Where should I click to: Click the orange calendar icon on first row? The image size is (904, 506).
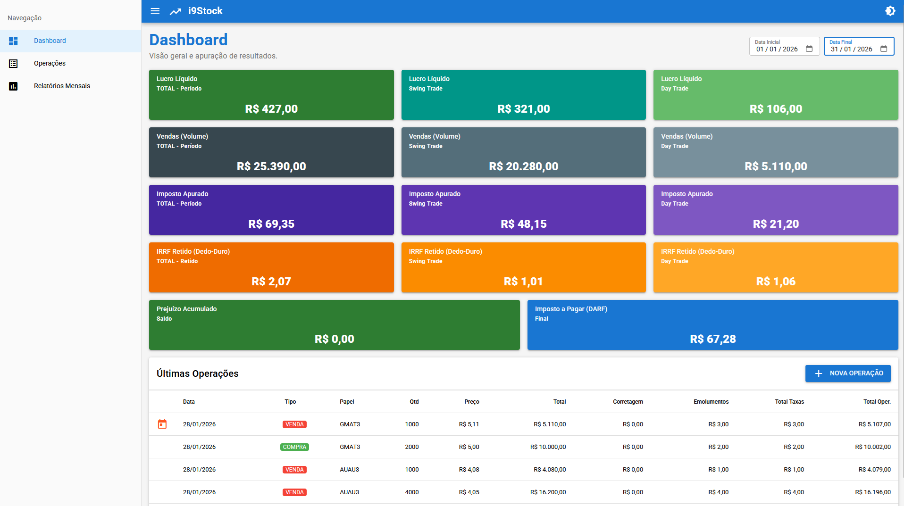pos(162,424)
